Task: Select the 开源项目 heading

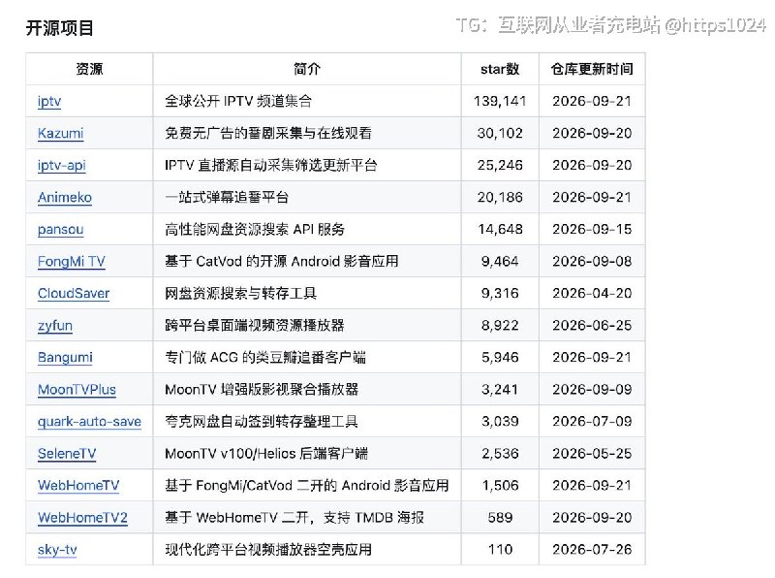Action: point(60,28)
